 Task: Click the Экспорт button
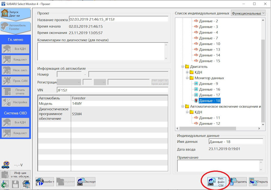(x=86, y=182)
